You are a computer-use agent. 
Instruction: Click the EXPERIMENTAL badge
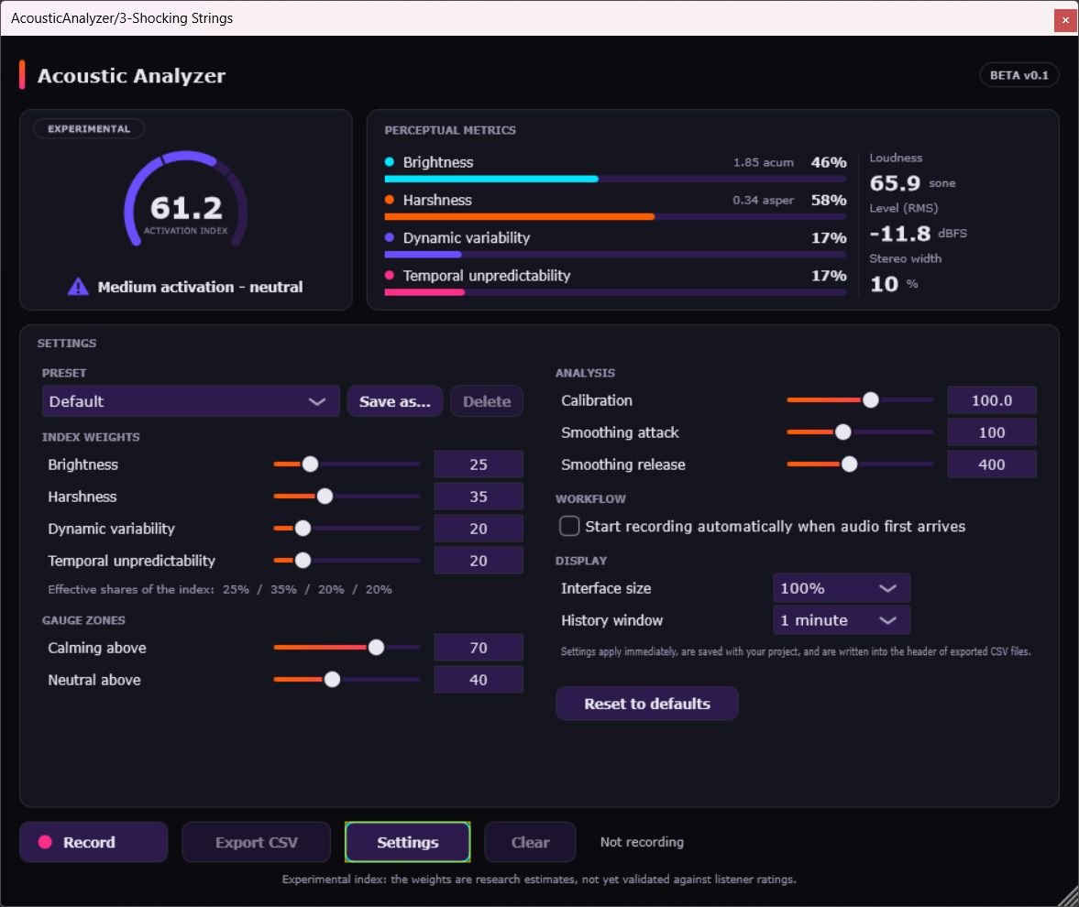coord(89,128)
